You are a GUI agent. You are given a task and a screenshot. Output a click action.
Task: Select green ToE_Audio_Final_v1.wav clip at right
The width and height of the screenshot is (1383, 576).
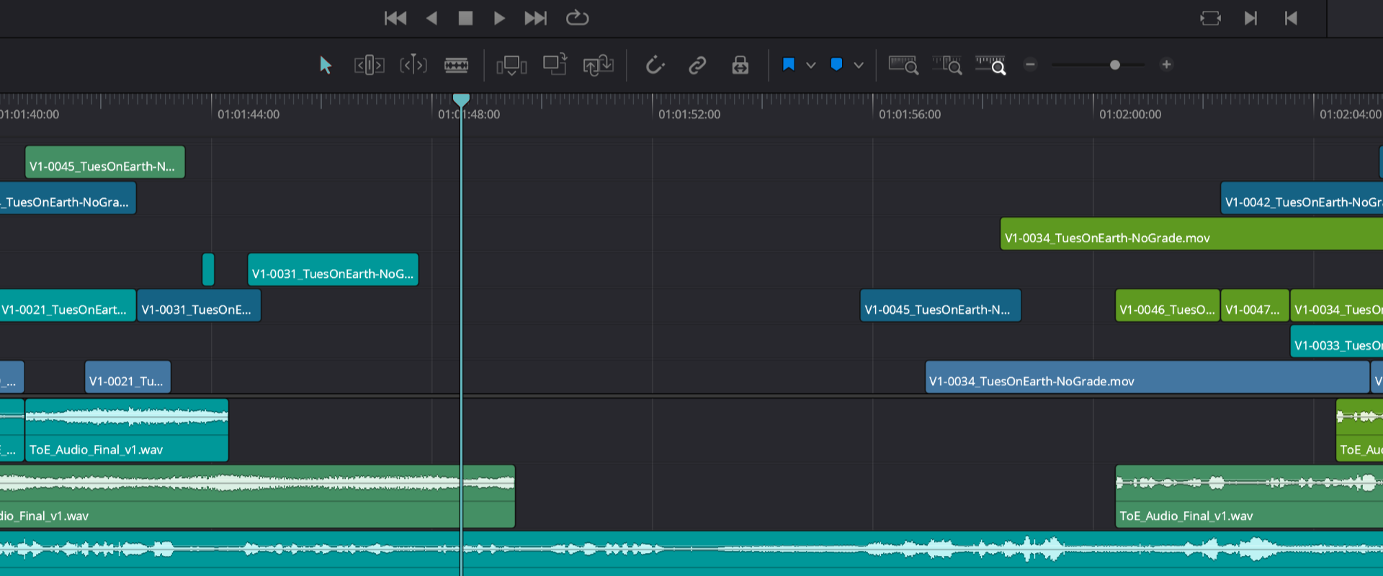click(1249, 497)
